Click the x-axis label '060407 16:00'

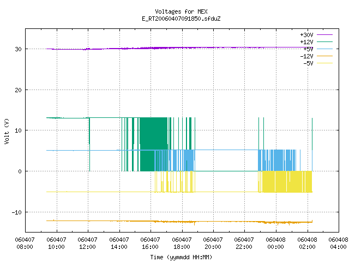click(151, 243)
